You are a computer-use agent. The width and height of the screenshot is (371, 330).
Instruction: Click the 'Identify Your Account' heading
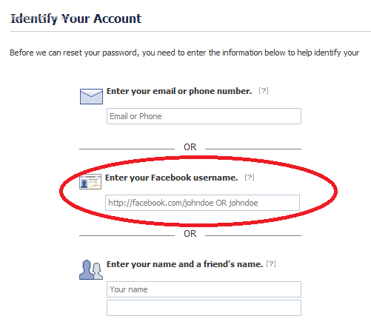(76, 18)
